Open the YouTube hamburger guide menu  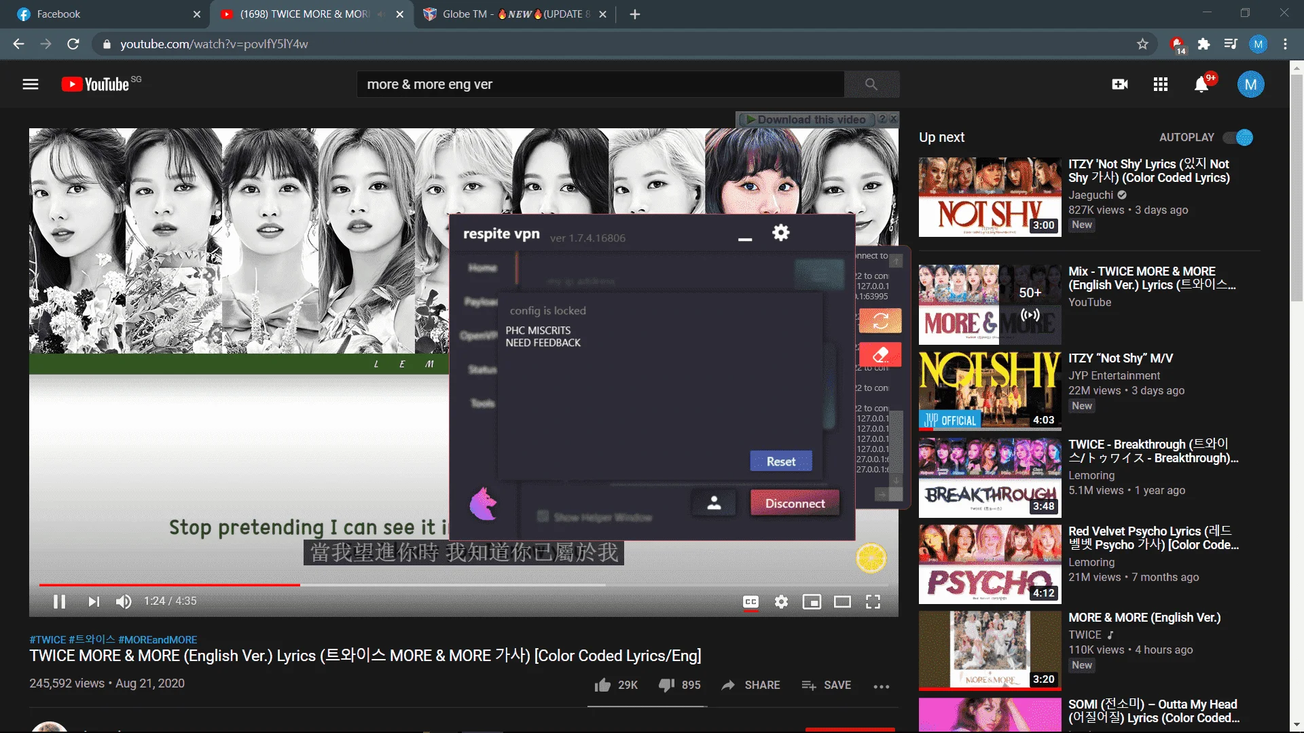tap(31, 84)
